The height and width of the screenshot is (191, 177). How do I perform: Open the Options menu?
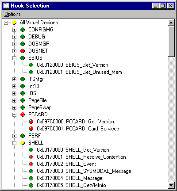coord(12,14)
